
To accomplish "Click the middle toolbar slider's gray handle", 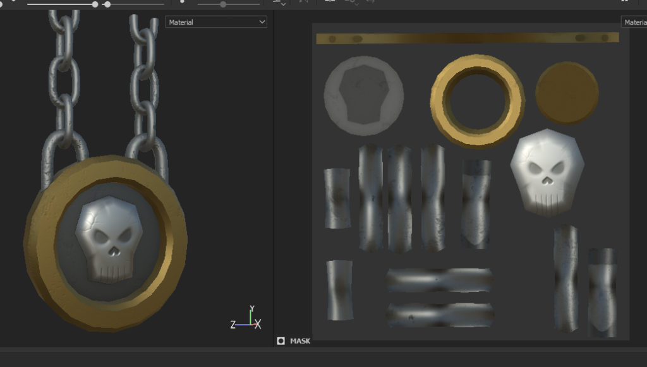I will pyautogui.click(x=223, y=4).
